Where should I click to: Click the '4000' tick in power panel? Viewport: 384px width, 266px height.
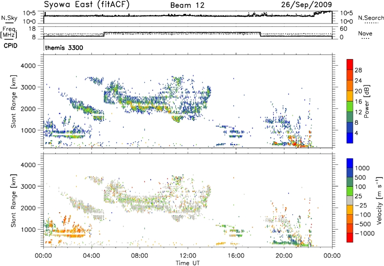pos(28,66)
